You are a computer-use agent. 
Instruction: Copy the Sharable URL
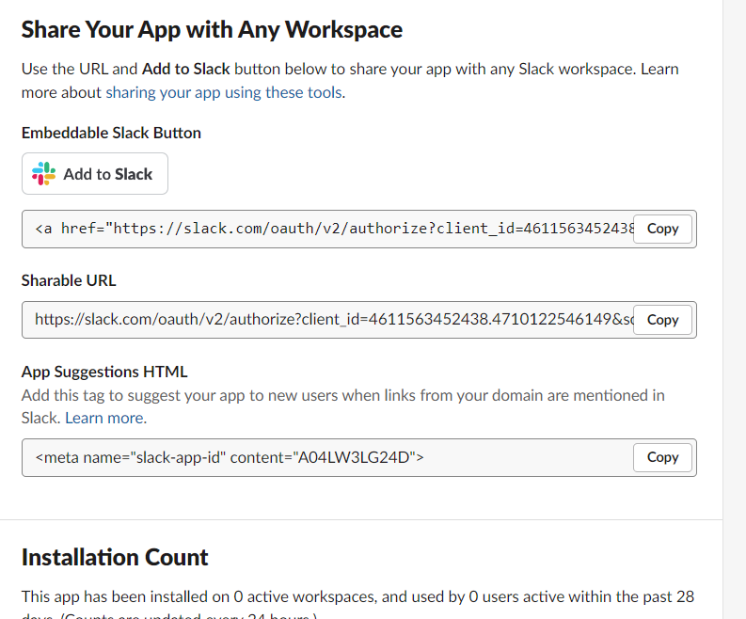(x=662, y=320)
